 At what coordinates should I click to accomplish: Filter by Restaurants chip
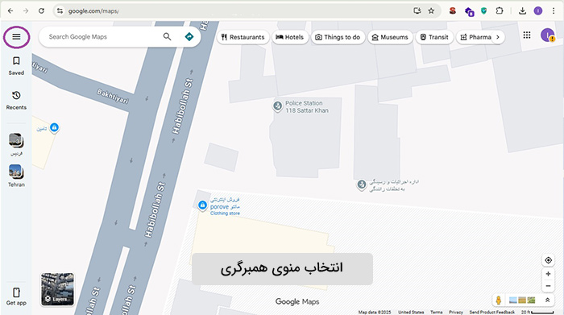(x=243, y=37)
